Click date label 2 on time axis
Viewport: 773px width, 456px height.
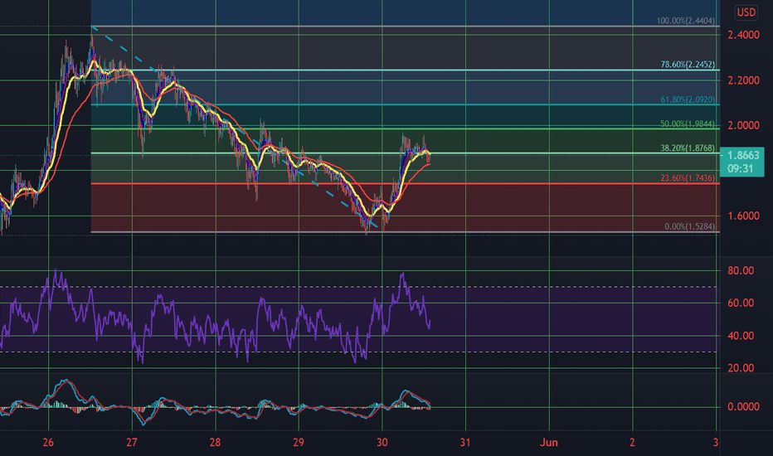click(x=633, y=442)
